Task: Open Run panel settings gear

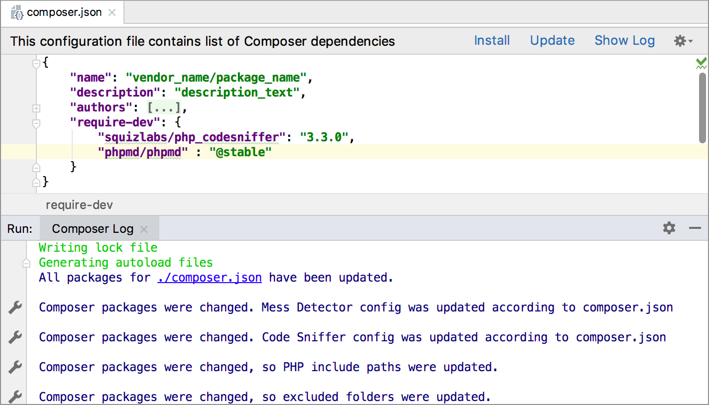Action: tap(669, 228)
